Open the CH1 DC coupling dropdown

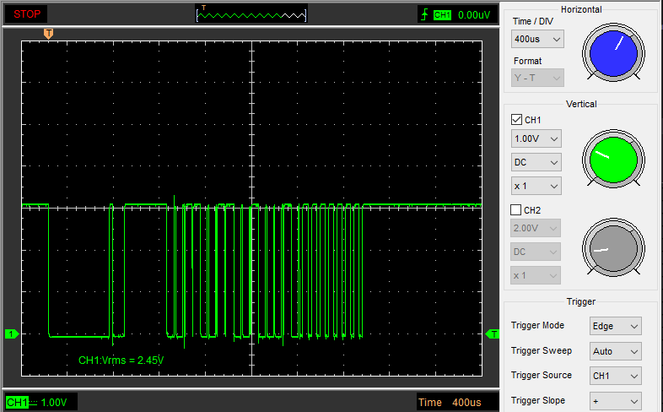(x=536, y=162)
